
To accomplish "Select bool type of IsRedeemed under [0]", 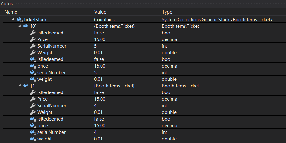I will pyautogui.click(x=166, y=33).
